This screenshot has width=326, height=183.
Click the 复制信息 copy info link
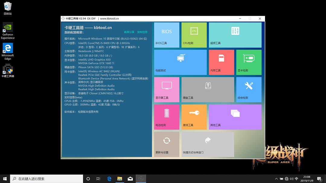[x=142, y=32]
